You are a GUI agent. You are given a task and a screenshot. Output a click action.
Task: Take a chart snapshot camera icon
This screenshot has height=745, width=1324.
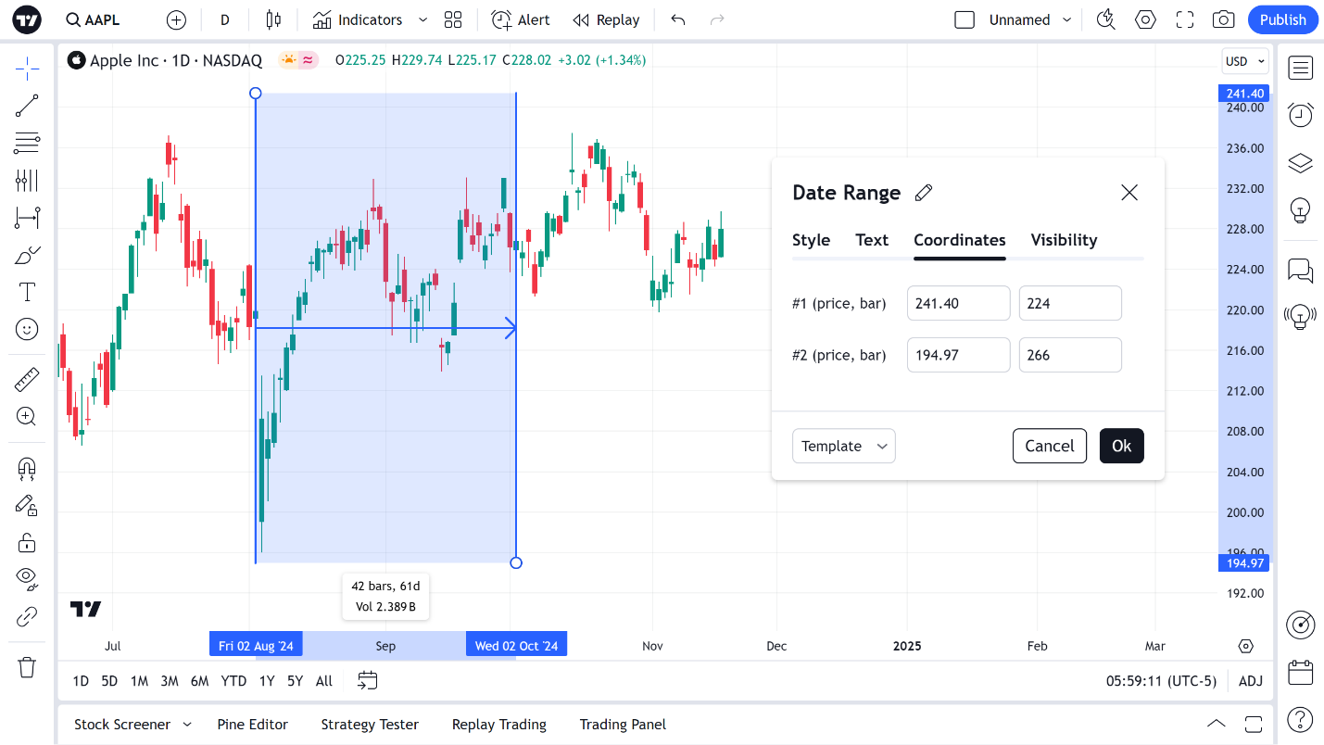click(1224, 19)
